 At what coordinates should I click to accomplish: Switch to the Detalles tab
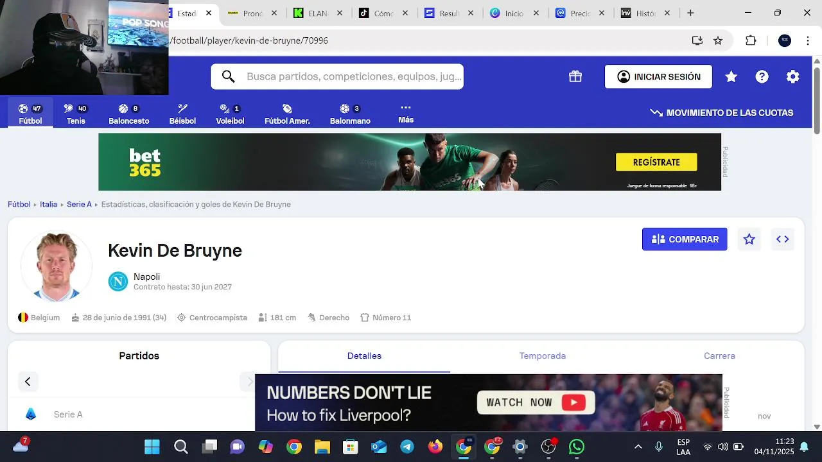(x=364, y=356)
